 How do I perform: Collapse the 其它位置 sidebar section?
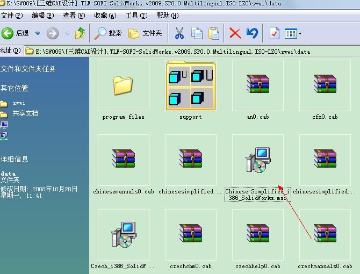[14, 88]
